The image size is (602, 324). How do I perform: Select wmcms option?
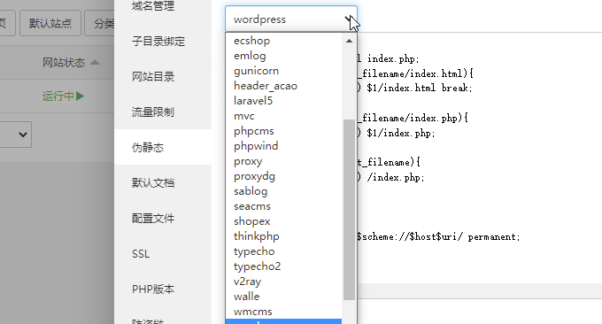coord(283,312)
